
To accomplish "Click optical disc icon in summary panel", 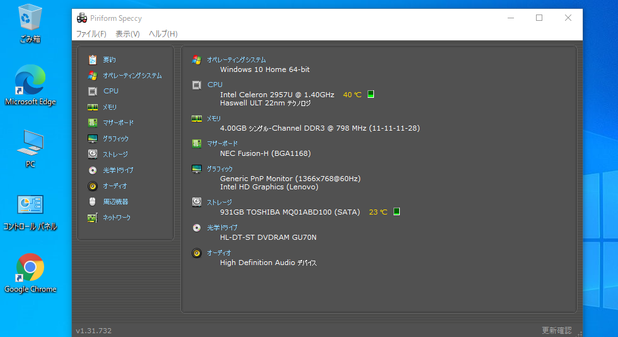I will tap(197, 228).
